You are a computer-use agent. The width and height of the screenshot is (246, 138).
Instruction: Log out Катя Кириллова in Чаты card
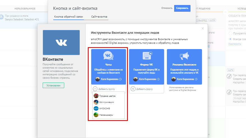click(x=121, y=79)
